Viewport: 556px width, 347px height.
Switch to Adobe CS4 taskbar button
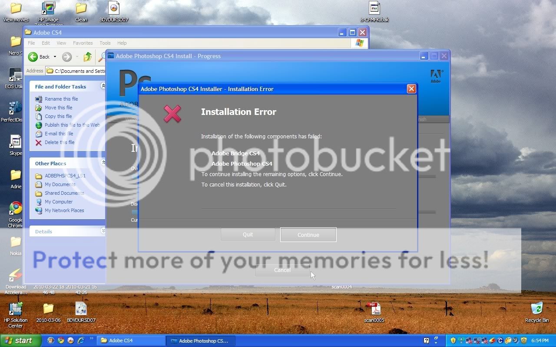coord(131,340)
